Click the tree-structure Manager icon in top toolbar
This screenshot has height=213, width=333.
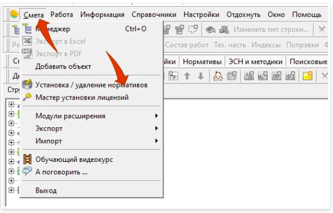click(x=16, y=30)
